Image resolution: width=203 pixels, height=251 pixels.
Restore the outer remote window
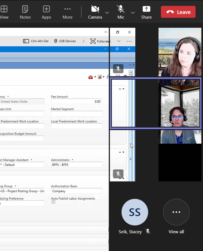[x=118, y=32]
